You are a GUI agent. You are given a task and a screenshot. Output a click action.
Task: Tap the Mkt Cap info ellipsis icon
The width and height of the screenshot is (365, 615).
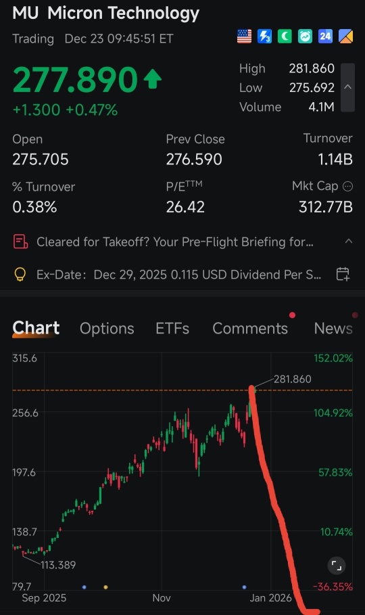[x=347, y=186]
